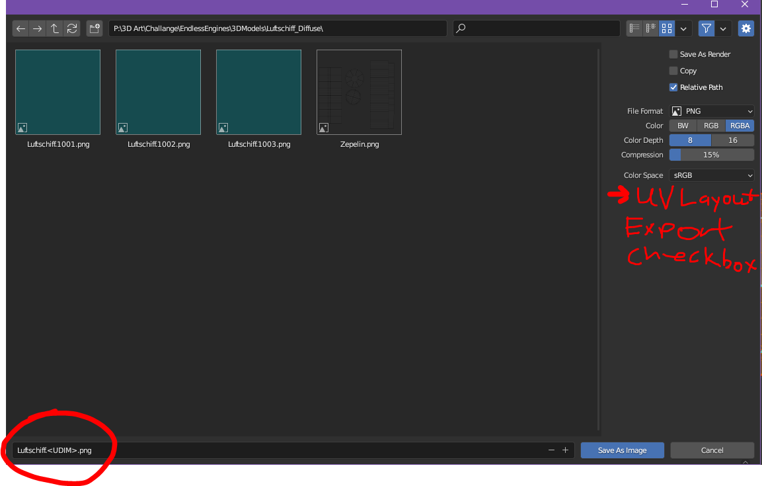This screenshot has height=486, width=762.
Task: Enable Save As Render checkbox
Action: tap(673, 54)
